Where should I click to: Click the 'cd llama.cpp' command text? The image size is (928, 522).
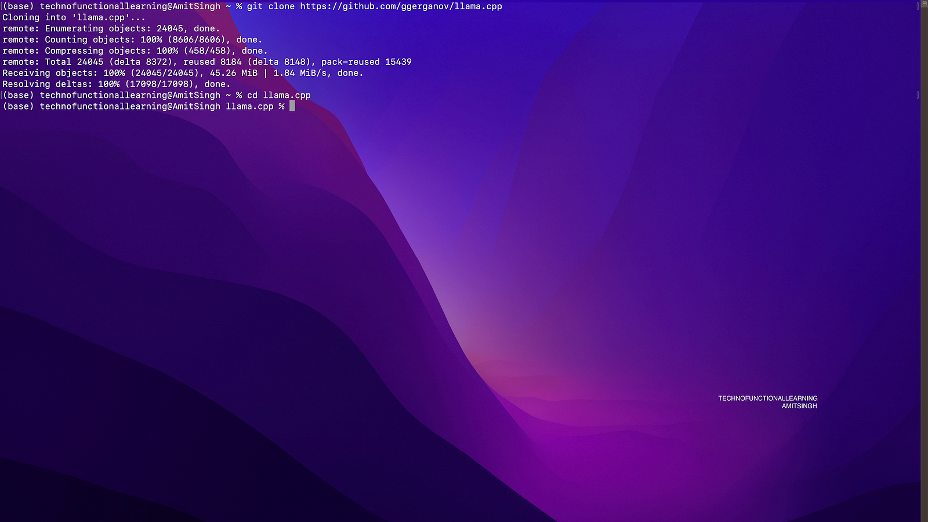click(278, 95)
